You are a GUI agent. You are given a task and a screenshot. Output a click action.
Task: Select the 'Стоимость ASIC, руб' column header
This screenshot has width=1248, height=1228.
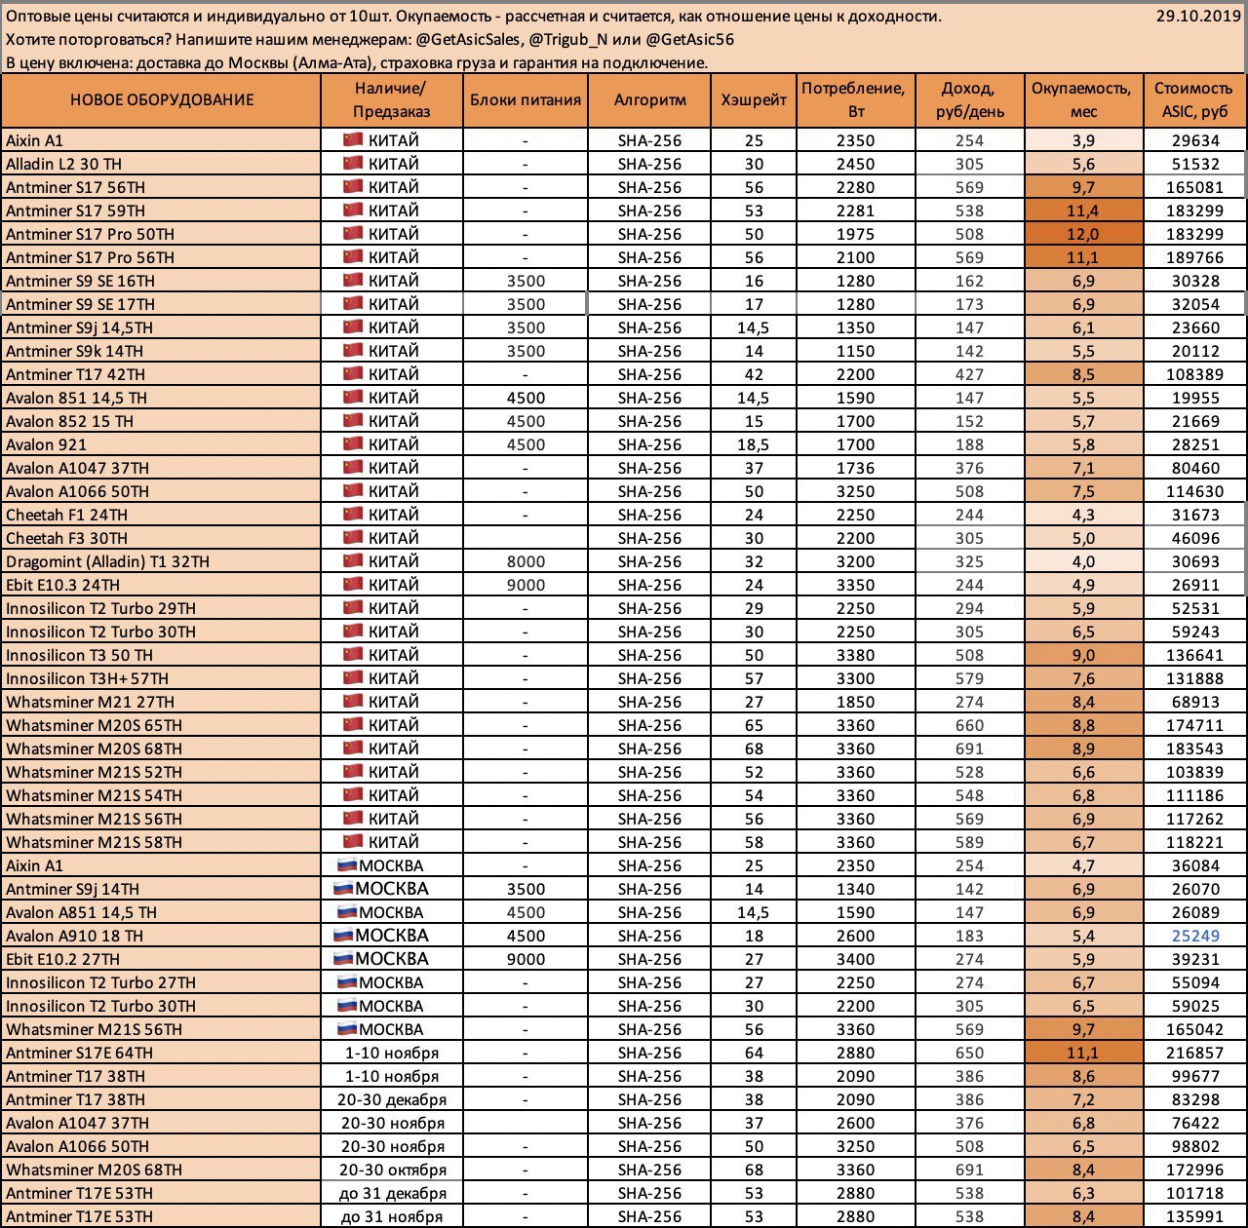click(1193, 100)
